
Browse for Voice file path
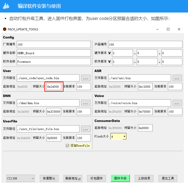click(x=177, y=103)
